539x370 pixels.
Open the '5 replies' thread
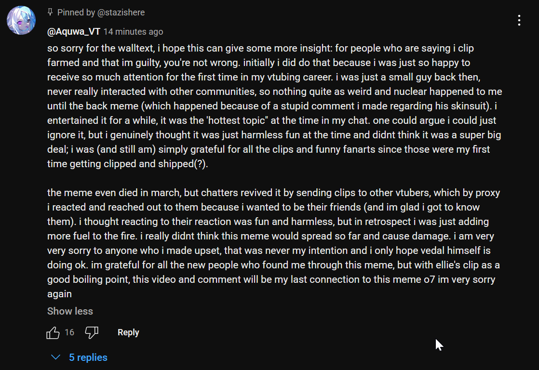(x=88, y=357)
